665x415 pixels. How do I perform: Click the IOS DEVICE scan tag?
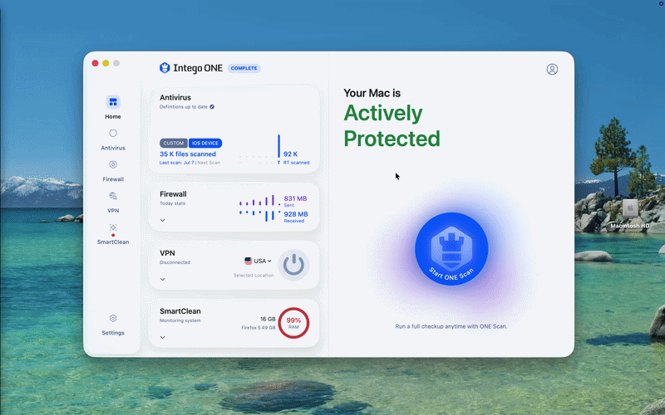point(205,143)
